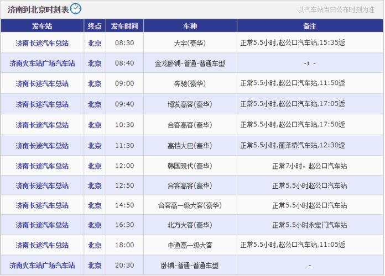Click the 中通高一级大客 vehicle type cell
The image size is (385, 276).
tap(190, 245)
